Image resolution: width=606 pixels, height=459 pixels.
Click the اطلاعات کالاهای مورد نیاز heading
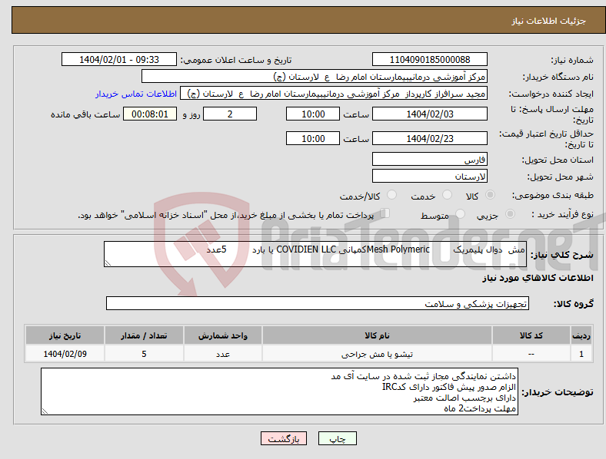(538, 278)
